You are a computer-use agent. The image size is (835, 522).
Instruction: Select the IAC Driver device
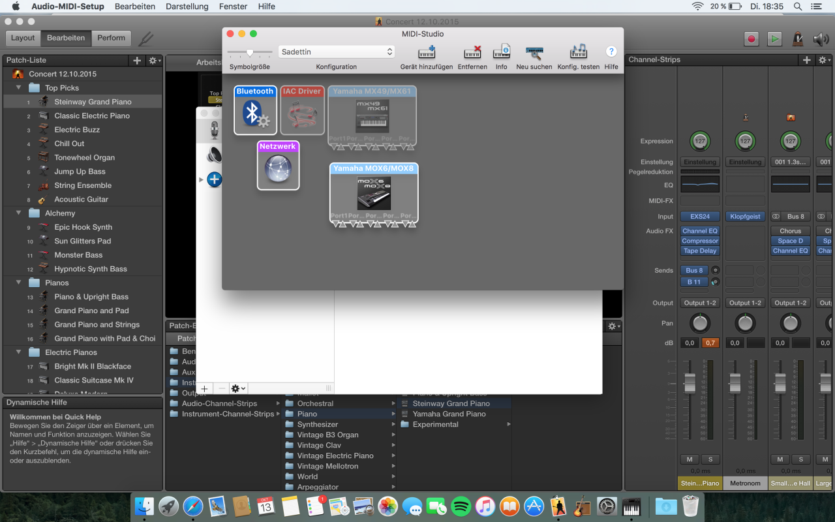click(302, 110)
